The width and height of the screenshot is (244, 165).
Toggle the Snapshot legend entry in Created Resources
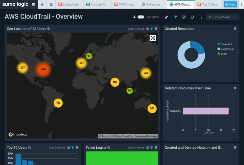point(225,44)
